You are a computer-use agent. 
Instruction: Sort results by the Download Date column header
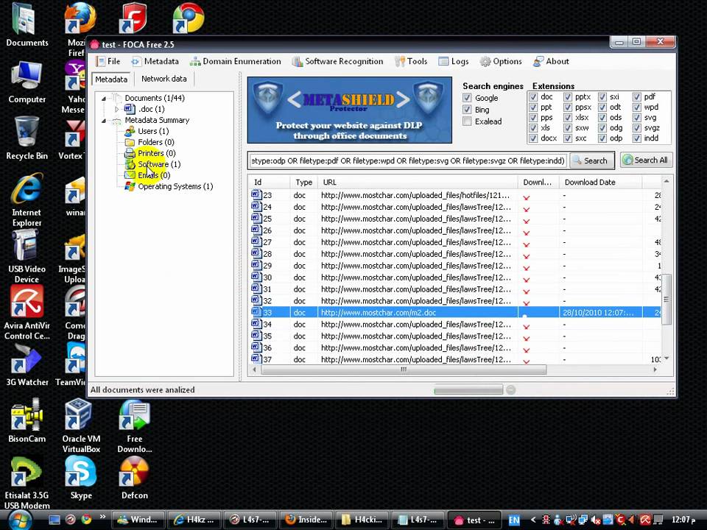point(601,182)
